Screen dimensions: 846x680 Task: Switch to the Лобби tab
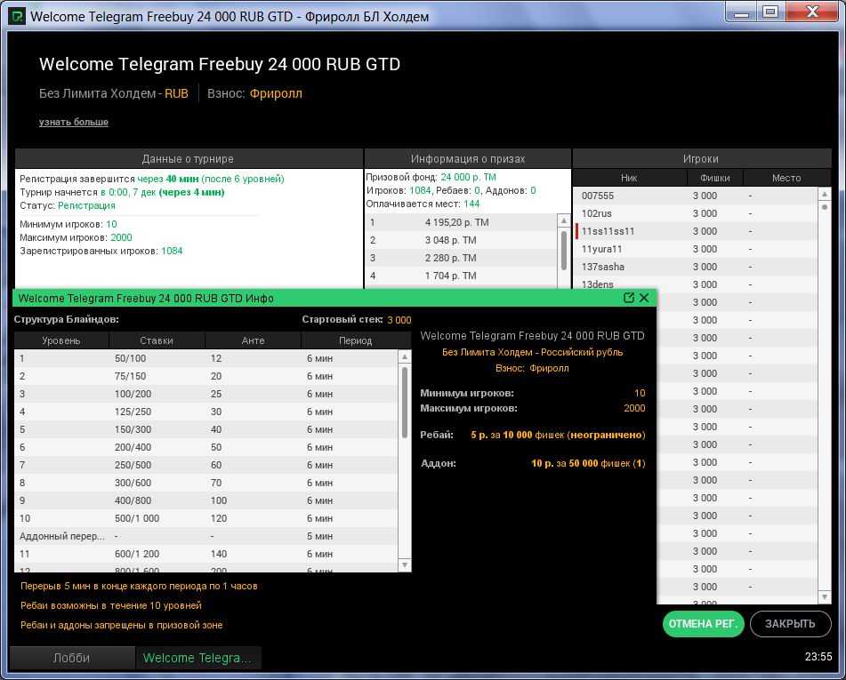tap(71, 658)
